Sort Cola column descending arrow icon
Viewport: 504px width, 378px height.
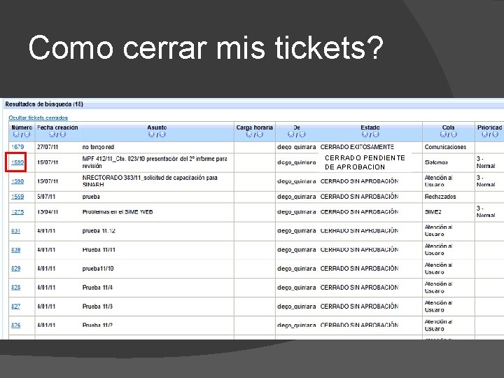tap(454, 134)
